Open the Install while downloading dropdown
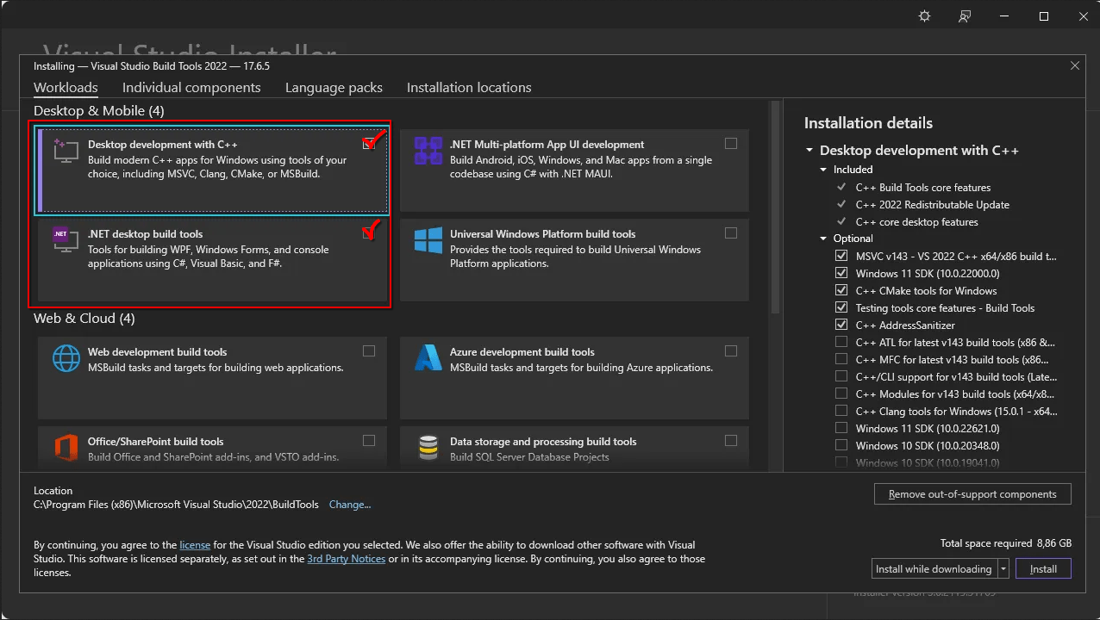 (x=1003, y=568)
